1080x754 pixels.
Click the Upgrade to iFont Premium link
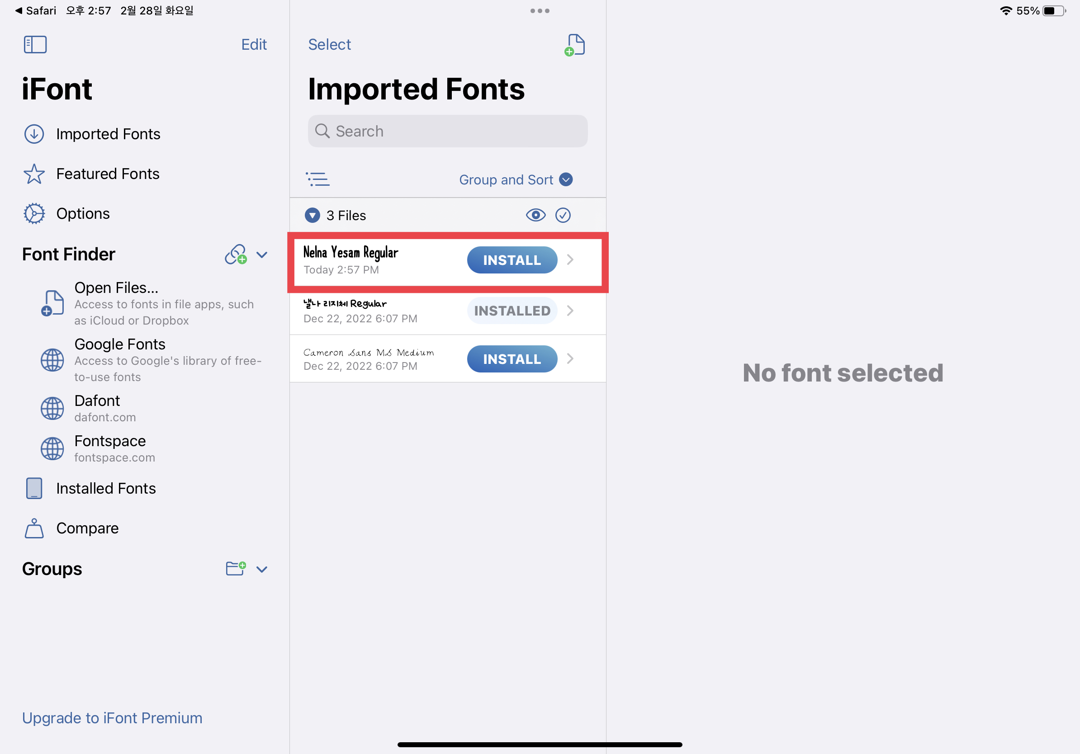pos(112,718)
